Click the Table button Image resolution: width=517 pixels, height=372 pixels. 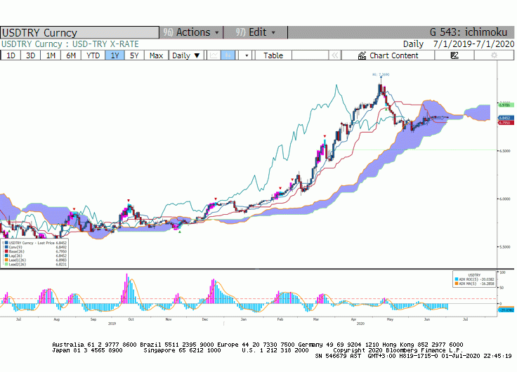point(273,55)
